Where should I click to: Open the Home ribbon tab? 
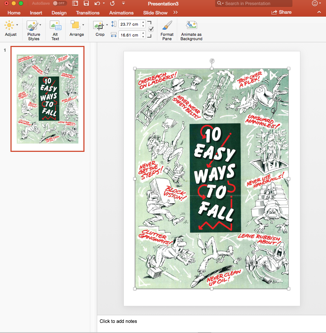14,13
